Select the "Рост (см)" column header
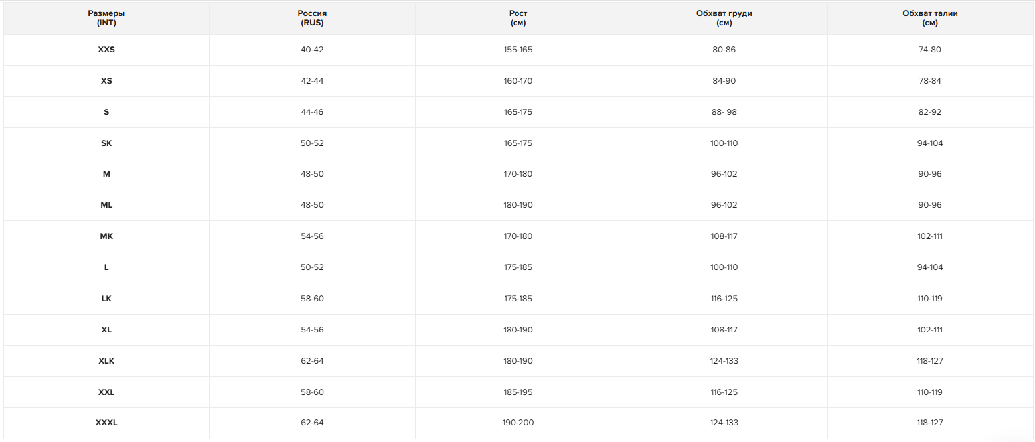1035x442 pixels. (518, 18)
